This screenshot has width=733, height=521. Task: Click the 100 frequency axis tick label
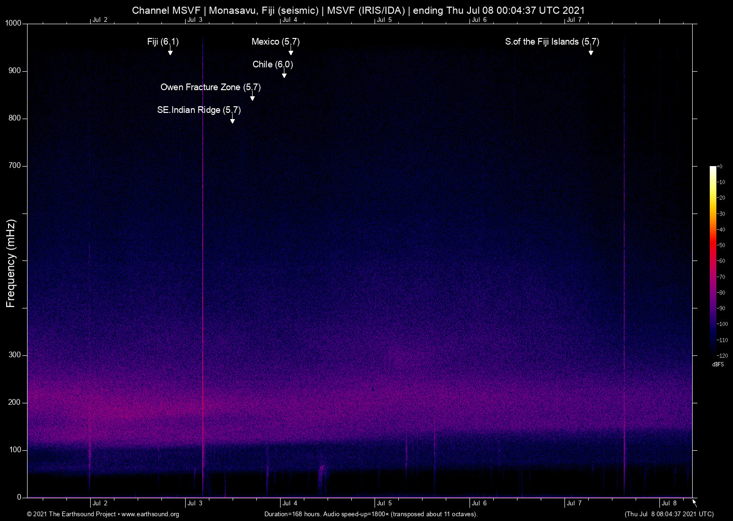15,450
